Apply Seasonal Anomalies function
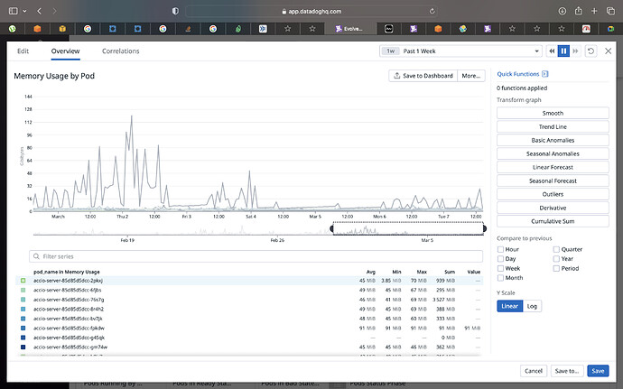The height and width of the screenshot is (389, 623). tap(553, 153)
